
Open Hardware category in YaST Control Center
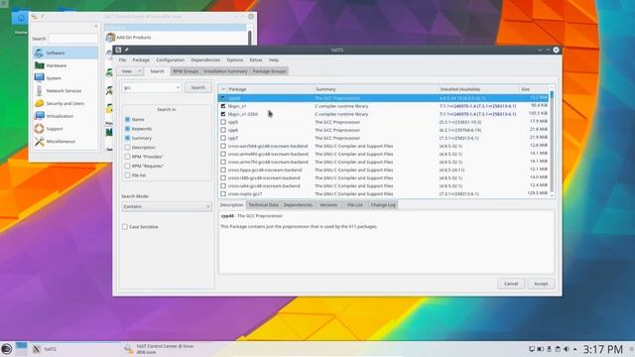click(x=65, y=65)
